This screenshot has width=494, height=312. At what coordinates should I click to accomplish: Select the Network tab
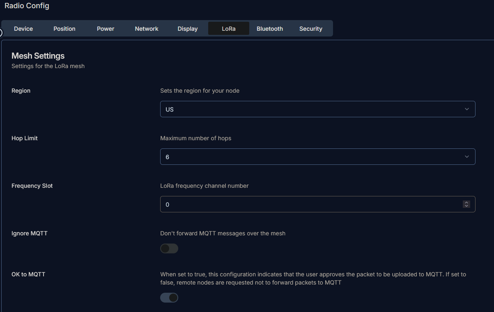(147, 29)
